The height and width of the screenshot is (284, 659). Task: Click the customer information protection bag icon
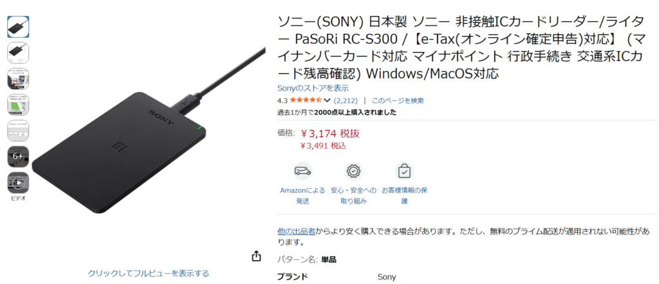point(404,171)
